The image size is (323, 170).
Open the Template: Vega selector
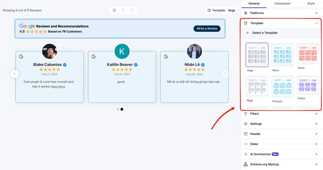(221, 10)
